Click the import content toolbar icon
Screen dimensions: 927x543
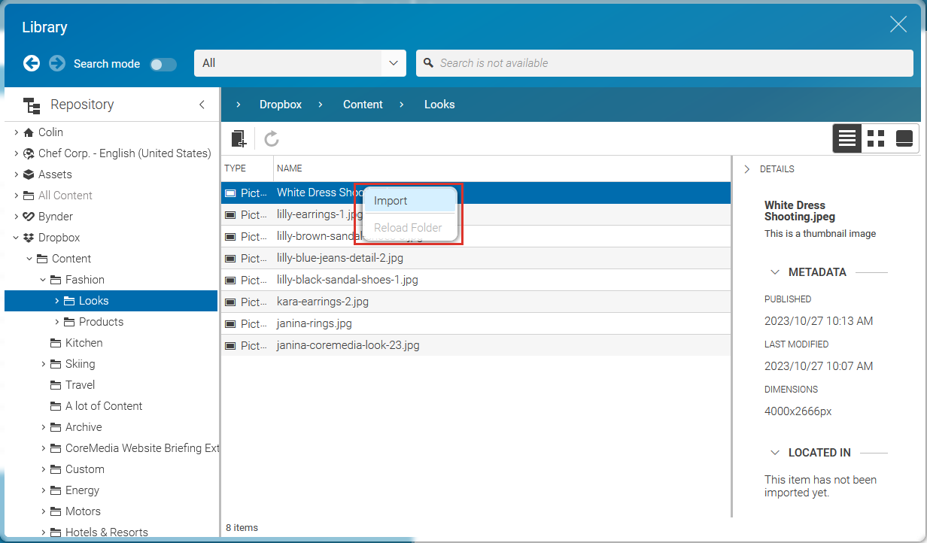coord(239,138)
